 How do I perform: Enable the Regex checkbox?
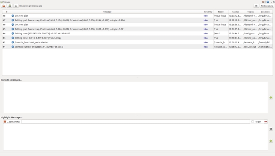click(x=253, y=122)
